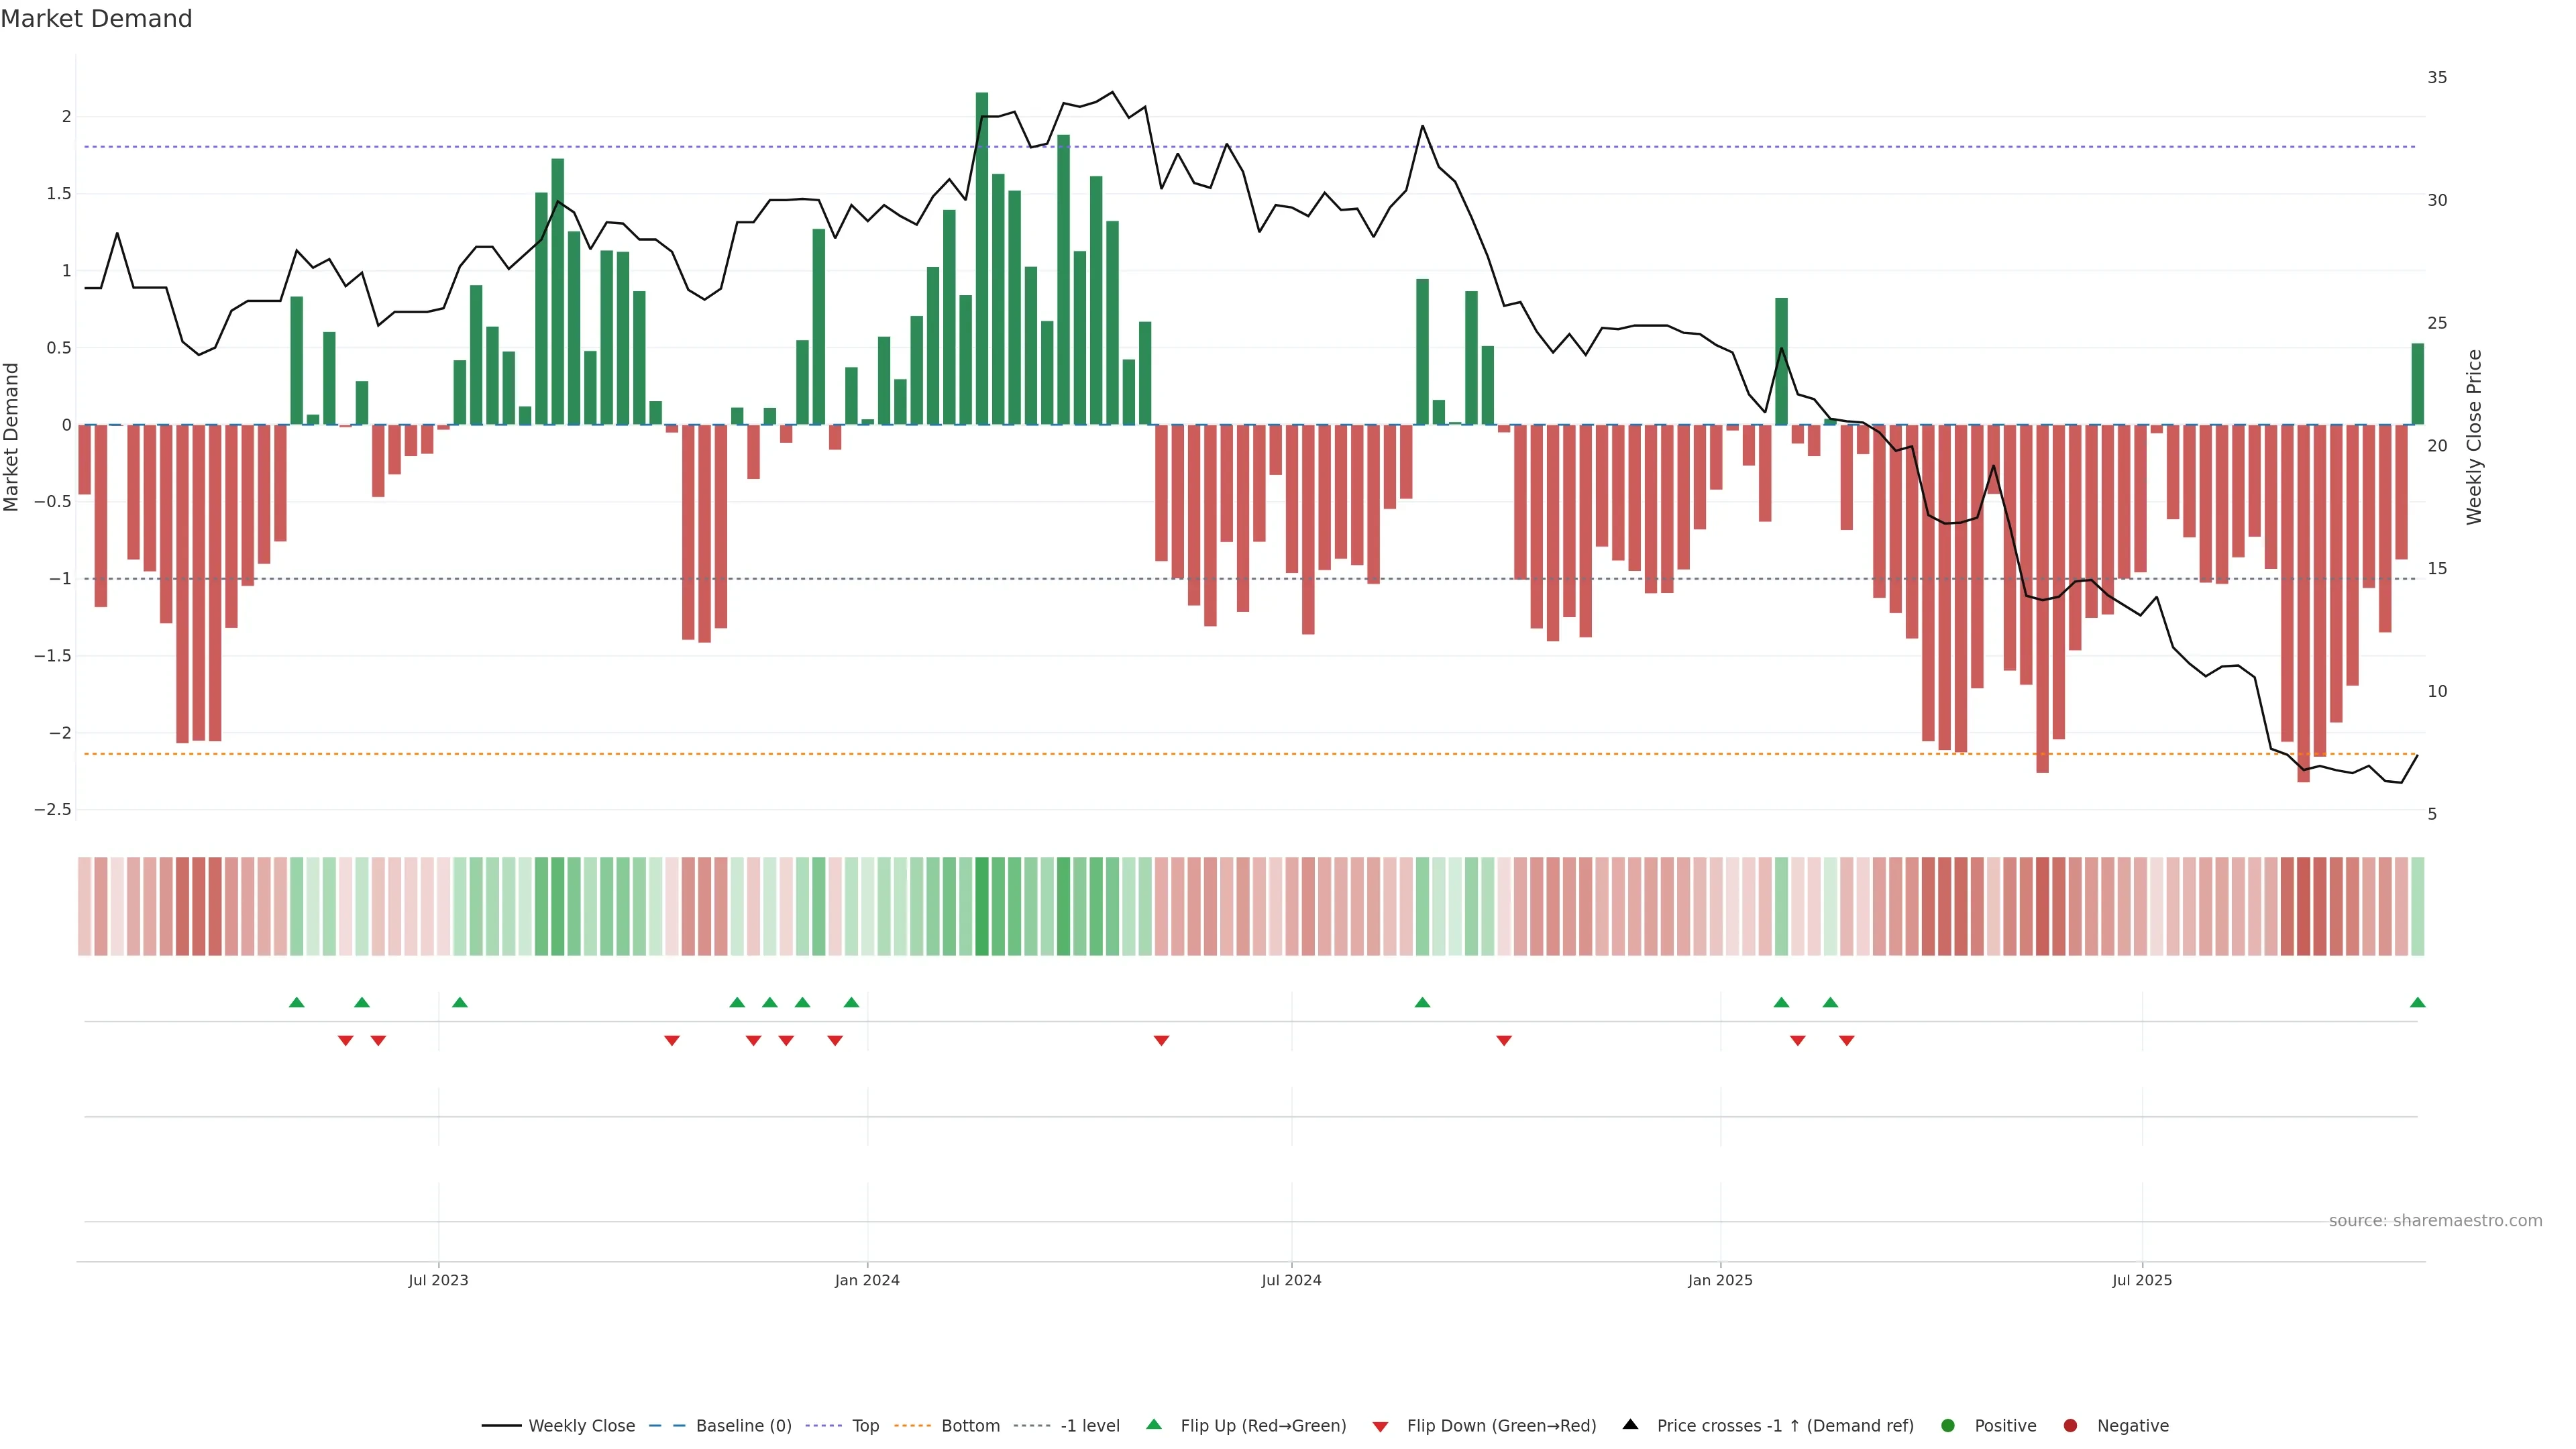Click the red Flip Down legend triangle
The image size is (2576, 1449).
coord(1380,1426)
